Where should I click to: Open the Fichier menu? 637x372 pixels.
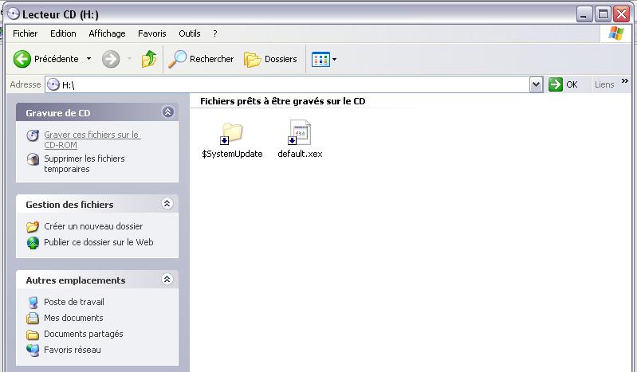tap(26, 33)
